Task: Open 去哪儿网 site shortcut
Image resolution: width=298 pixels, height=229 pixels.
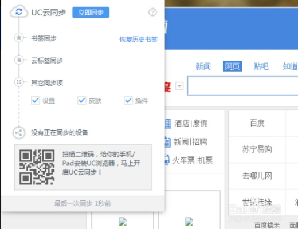Action: pyautogui.click(x=257, y=176)
